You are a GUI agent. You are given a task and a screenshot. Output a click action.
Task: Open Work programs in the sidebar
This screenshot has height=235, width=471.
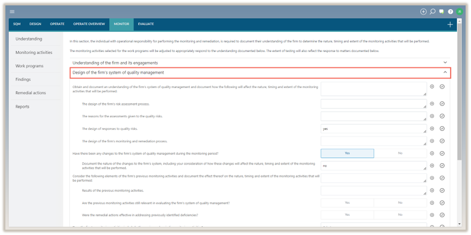coord(29,66)
